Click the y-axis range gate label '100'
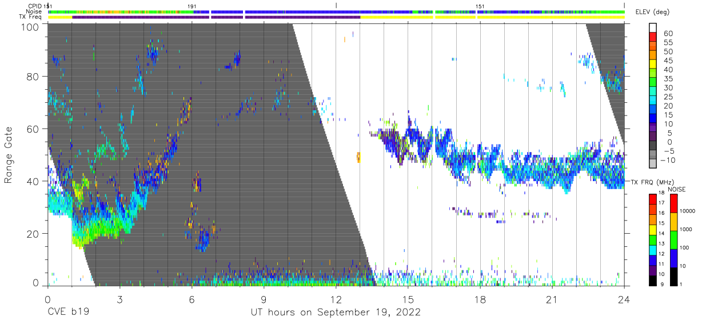This screenshot has height=324, width=702. (30, 27)
